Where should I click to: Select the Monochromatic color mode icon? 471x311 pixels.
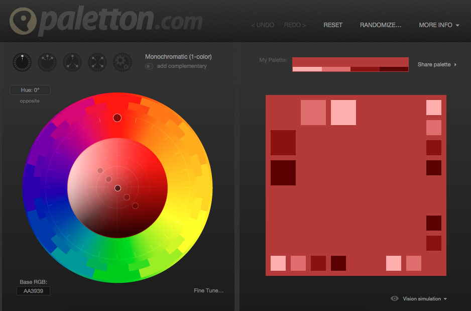(22, 62)
